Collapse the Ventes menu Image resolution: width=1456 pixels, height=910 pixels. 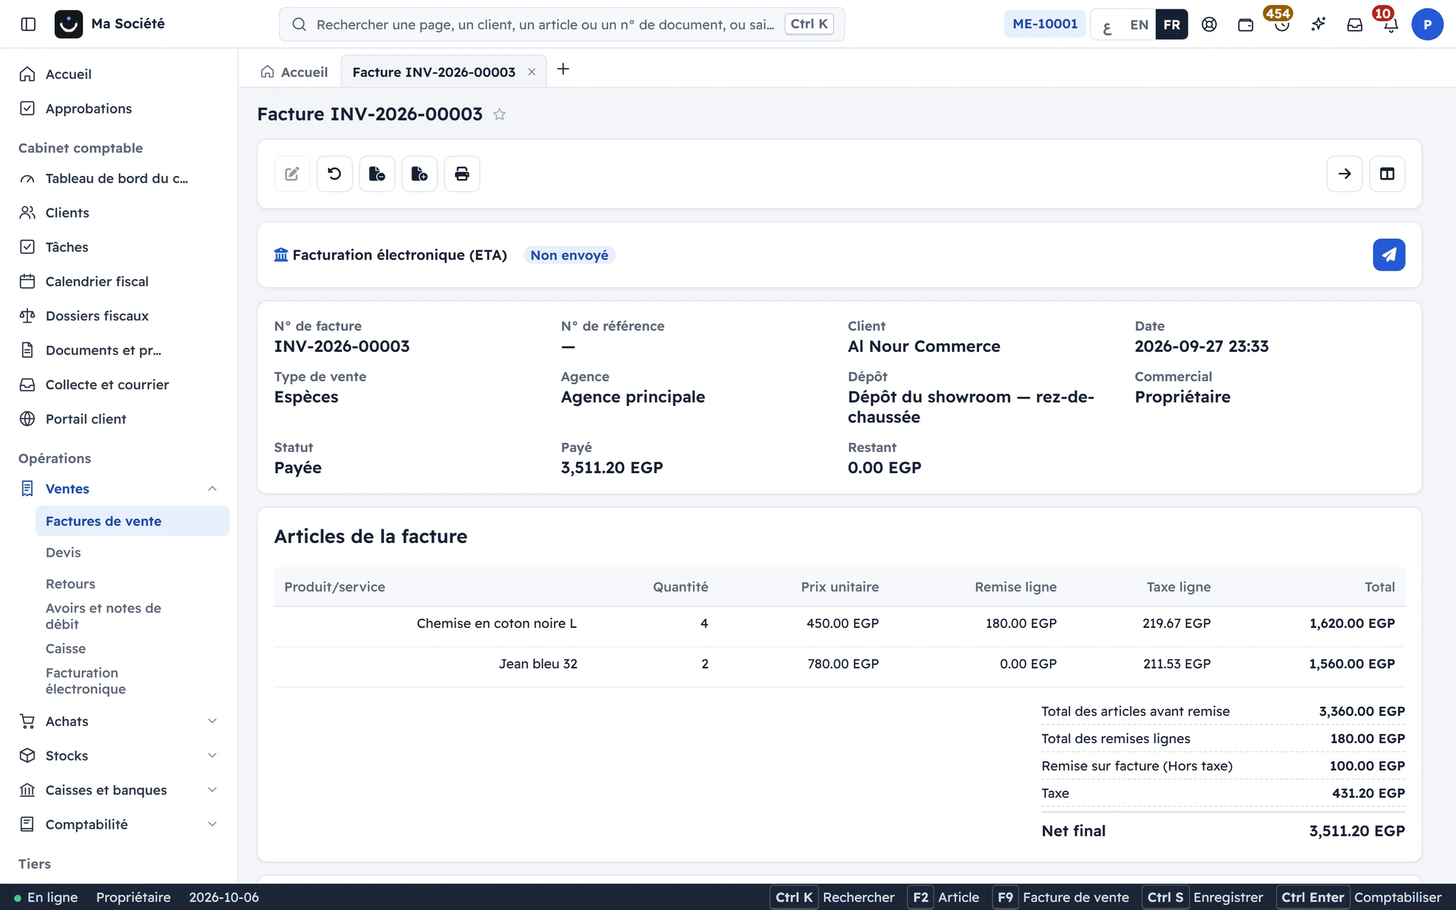click(212, 488)
